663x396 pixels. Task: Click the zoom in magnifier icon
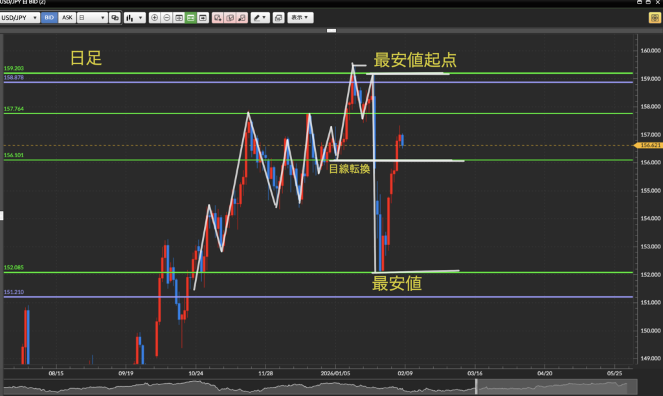[x=154, y=18]
